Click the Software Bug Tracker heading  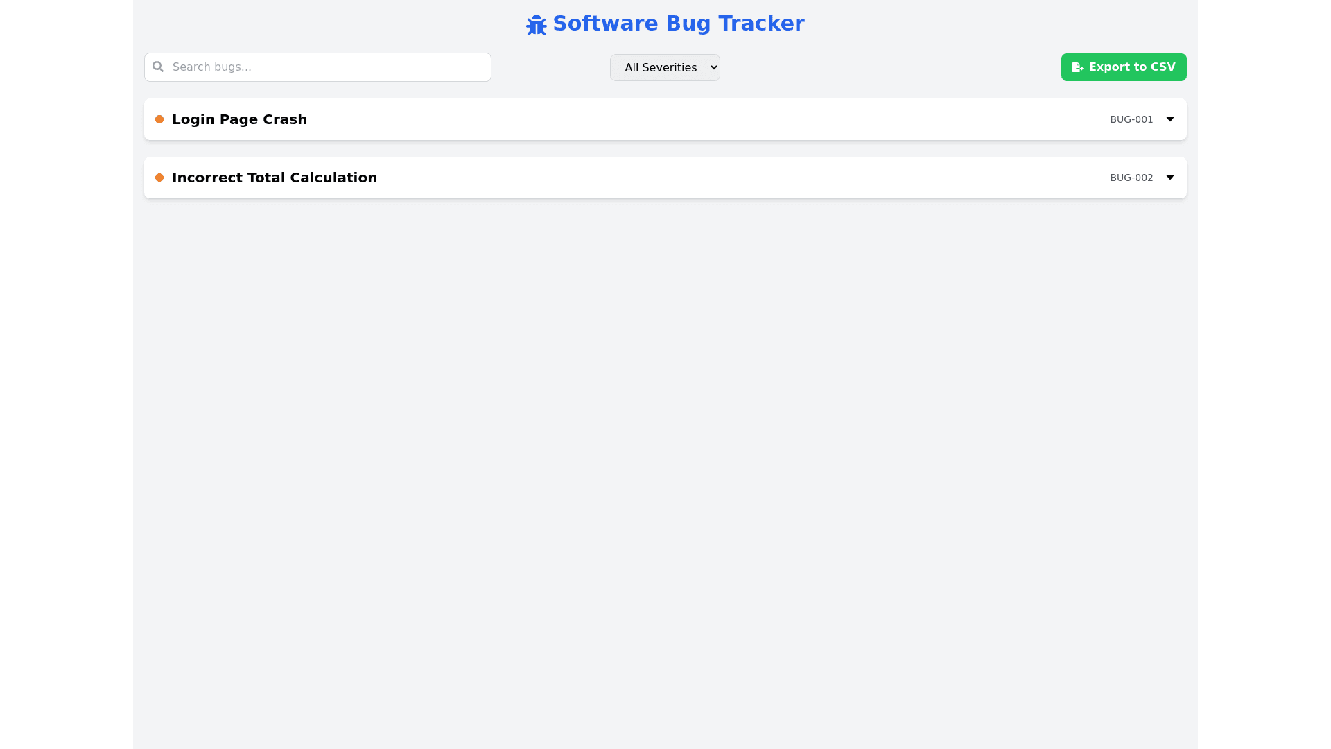pyautogui.click(x=678, y=24)
